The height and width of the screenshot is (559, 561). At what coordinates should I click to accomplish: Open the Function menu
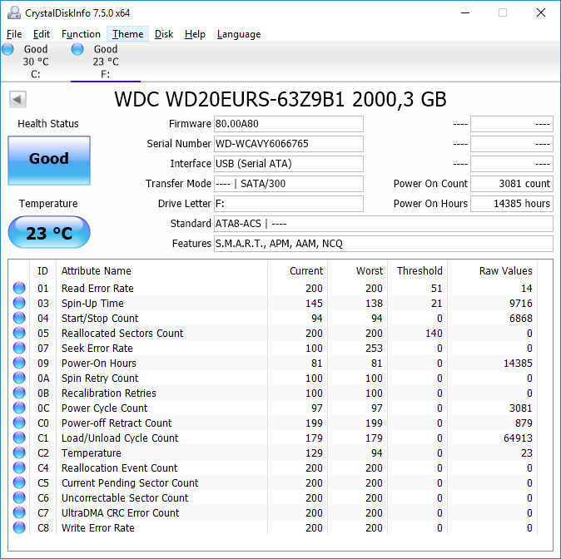coord(81,34)
